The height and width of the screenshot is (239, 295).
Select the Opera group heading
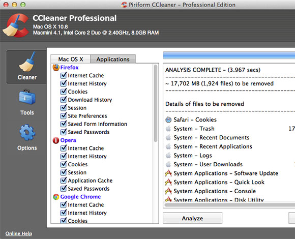(x=68, y=140)
